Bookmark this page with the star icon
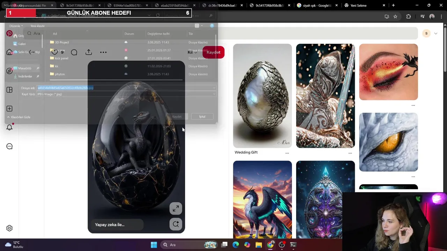This screenshot has width=447, height=251. coord(395,16)
